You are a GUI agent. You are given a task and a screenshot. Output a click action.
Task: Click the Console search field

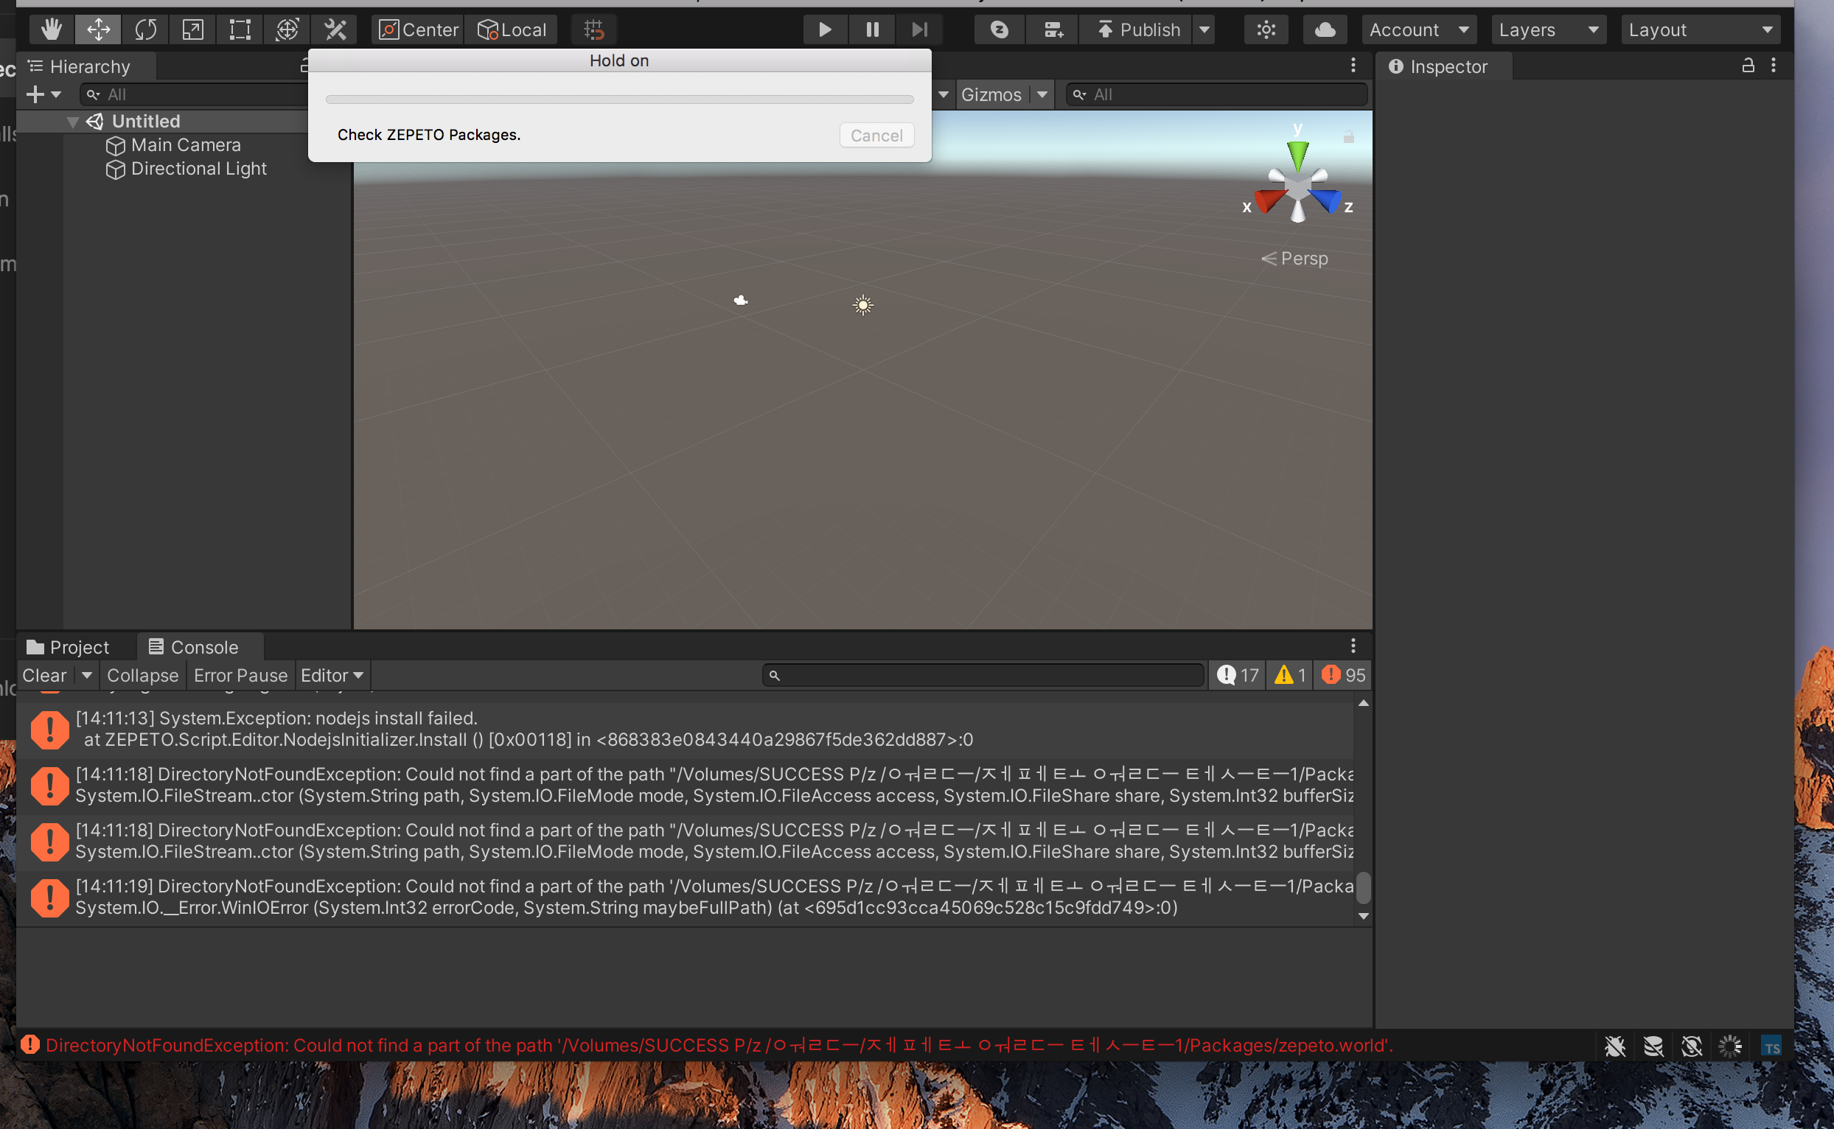click(x=983, y=675)
